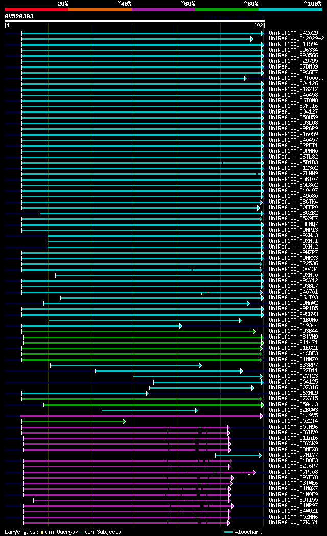Image resolution: width=327 pixels, height=536 pixels.
Task: Open hit UniRef100_Q42029
Action: [293, 33]
